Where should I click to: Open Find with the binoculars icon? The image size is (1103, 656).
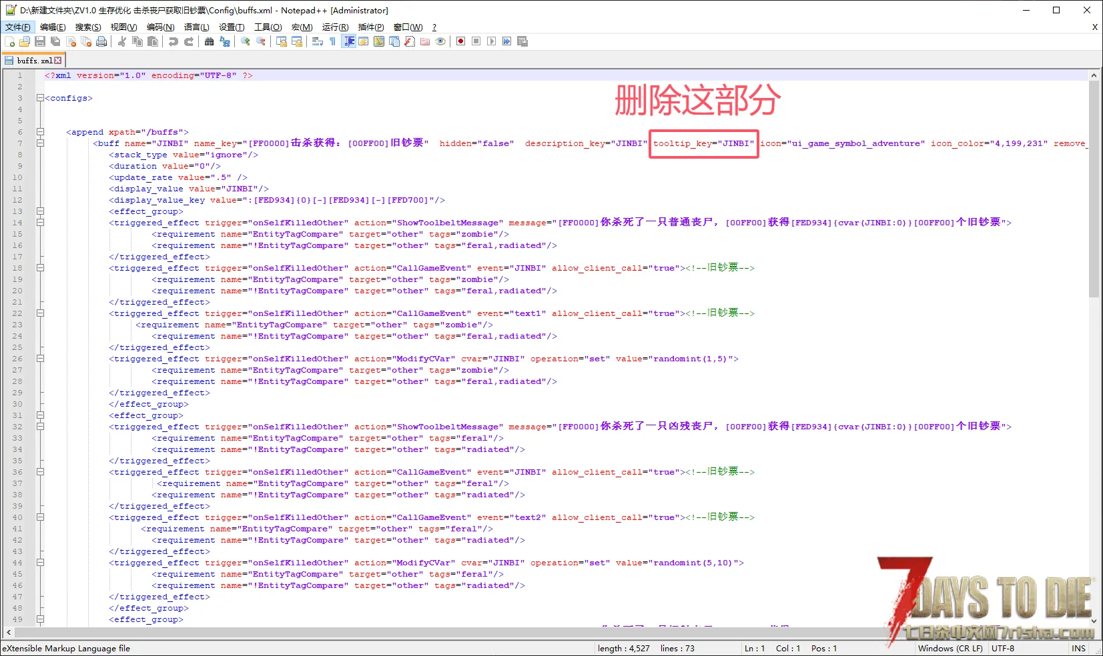click(210, 41)
